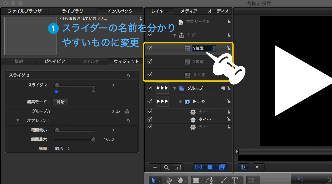Lock the グループ layer
The width and height of the screenshot is (332, 184).
click(229, 88)
